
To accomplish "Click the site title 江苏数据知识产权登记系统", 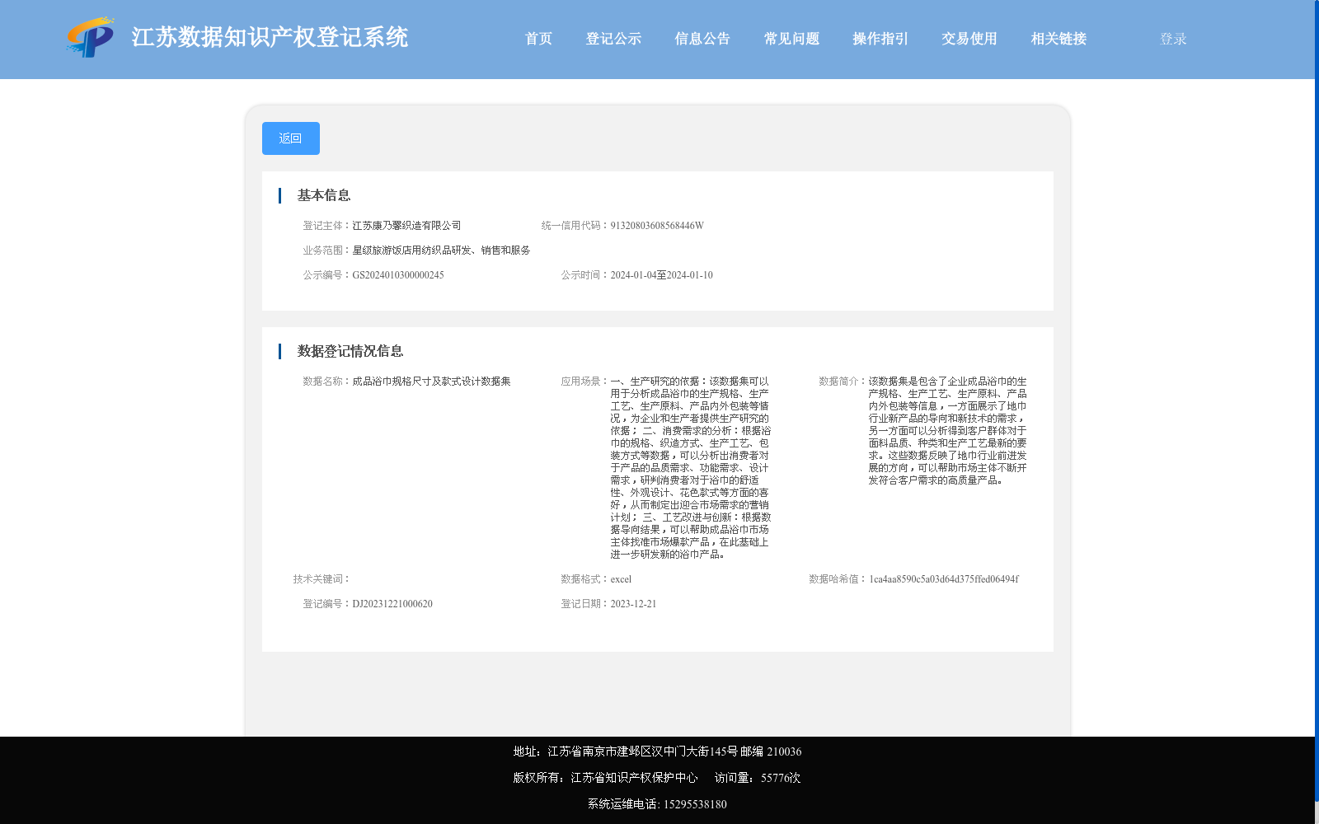I will pyautogui.click(x=270, y=37).
